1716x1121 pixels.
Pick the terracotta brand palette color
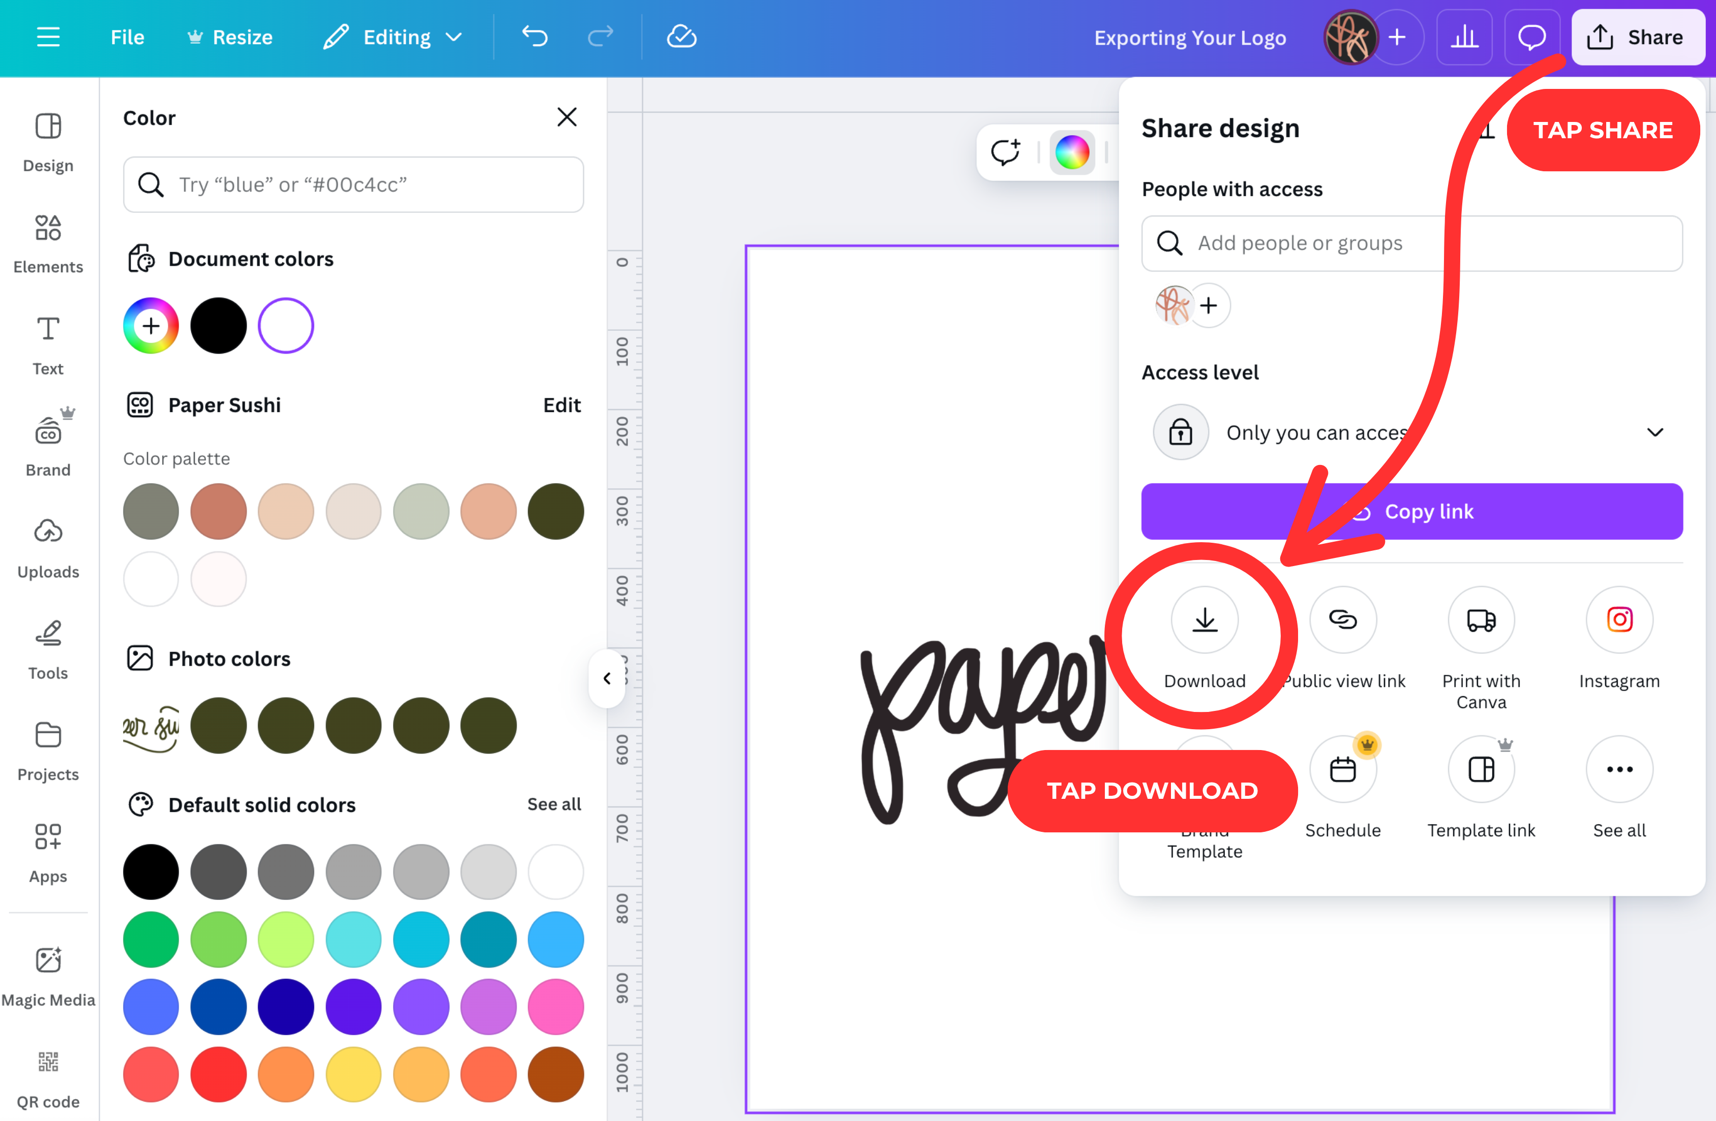coord(219,512)
